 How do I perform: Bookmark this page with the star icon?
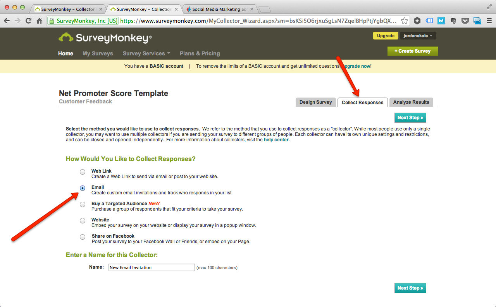coord(404,21)
